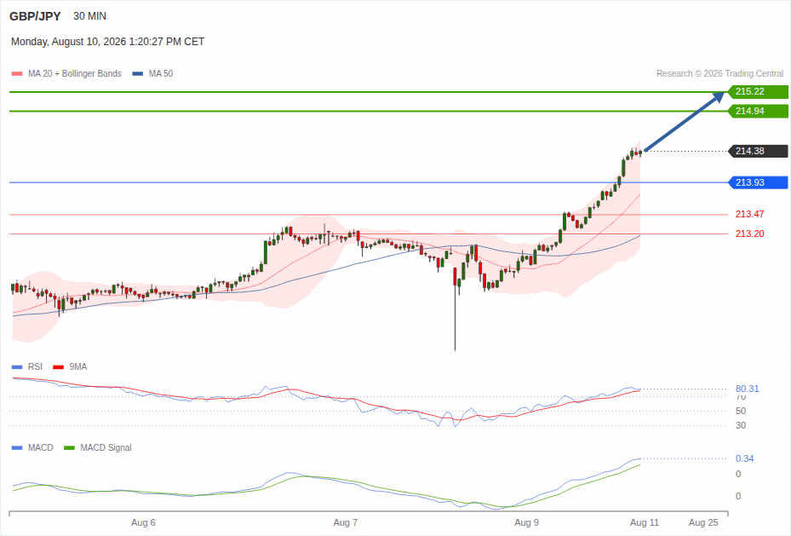Viewport: 791px width, 536px height.
Task: Click the 215.22 resistance price tag
Action: [758, 91]
